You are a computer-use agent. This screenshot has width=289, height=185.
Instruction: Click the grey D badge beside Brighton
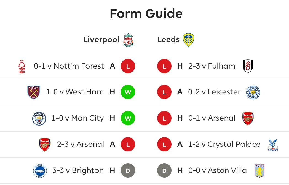click(128, 170)
